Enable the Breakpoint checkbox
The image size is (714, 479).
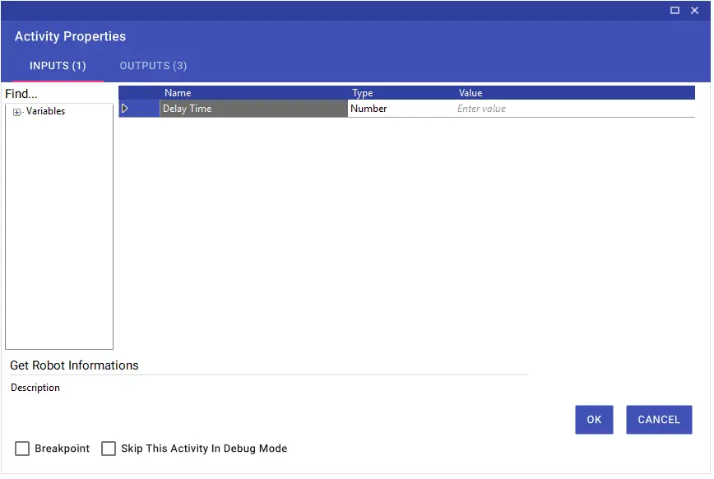point(22,449)
